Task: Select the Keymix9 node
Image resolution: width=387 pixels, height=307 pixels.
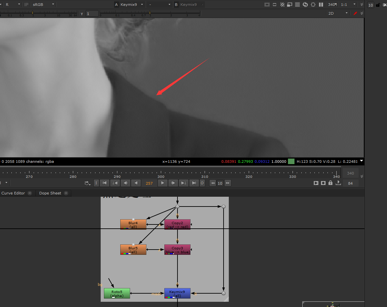Action: coord(177,293)
